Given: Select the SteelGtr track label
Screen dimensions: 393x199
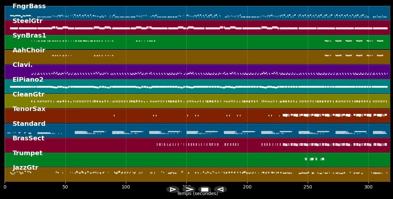Looking at the screenshot, I should point(27,21).
